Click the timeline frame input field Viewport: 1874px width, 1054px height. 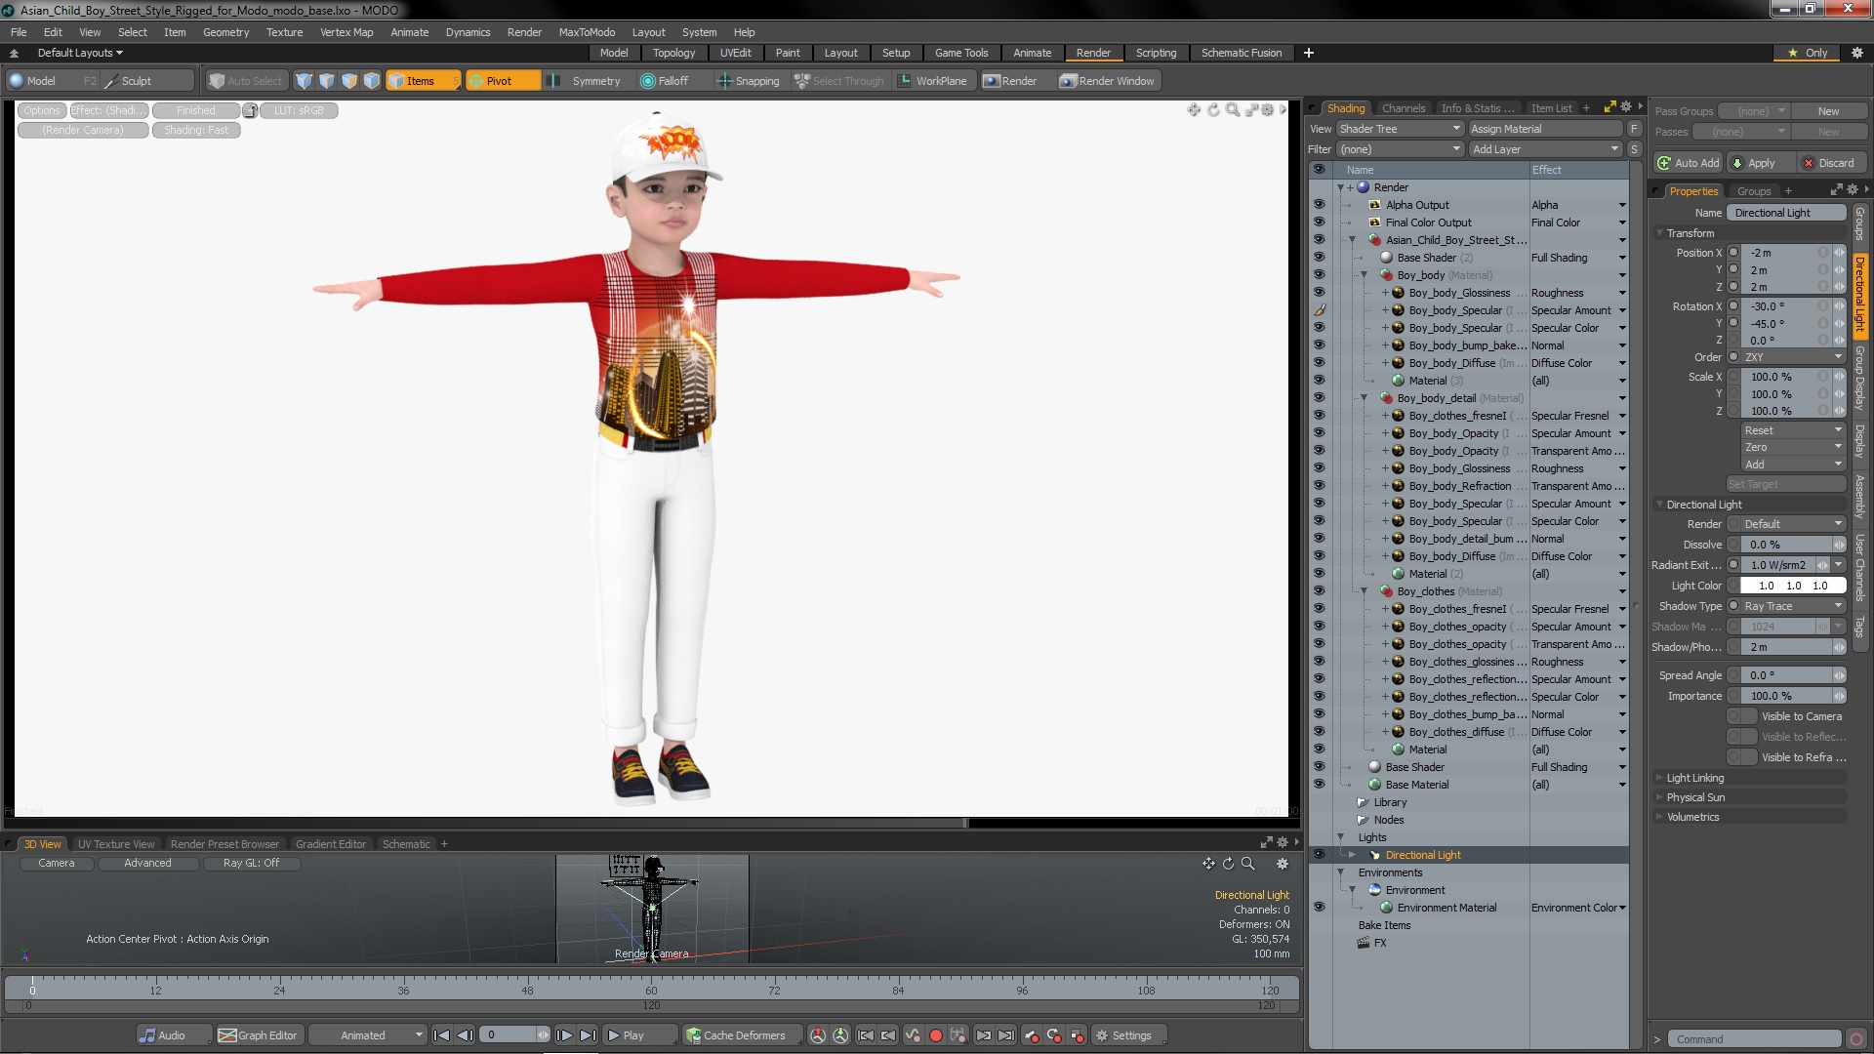point(512,1034)
